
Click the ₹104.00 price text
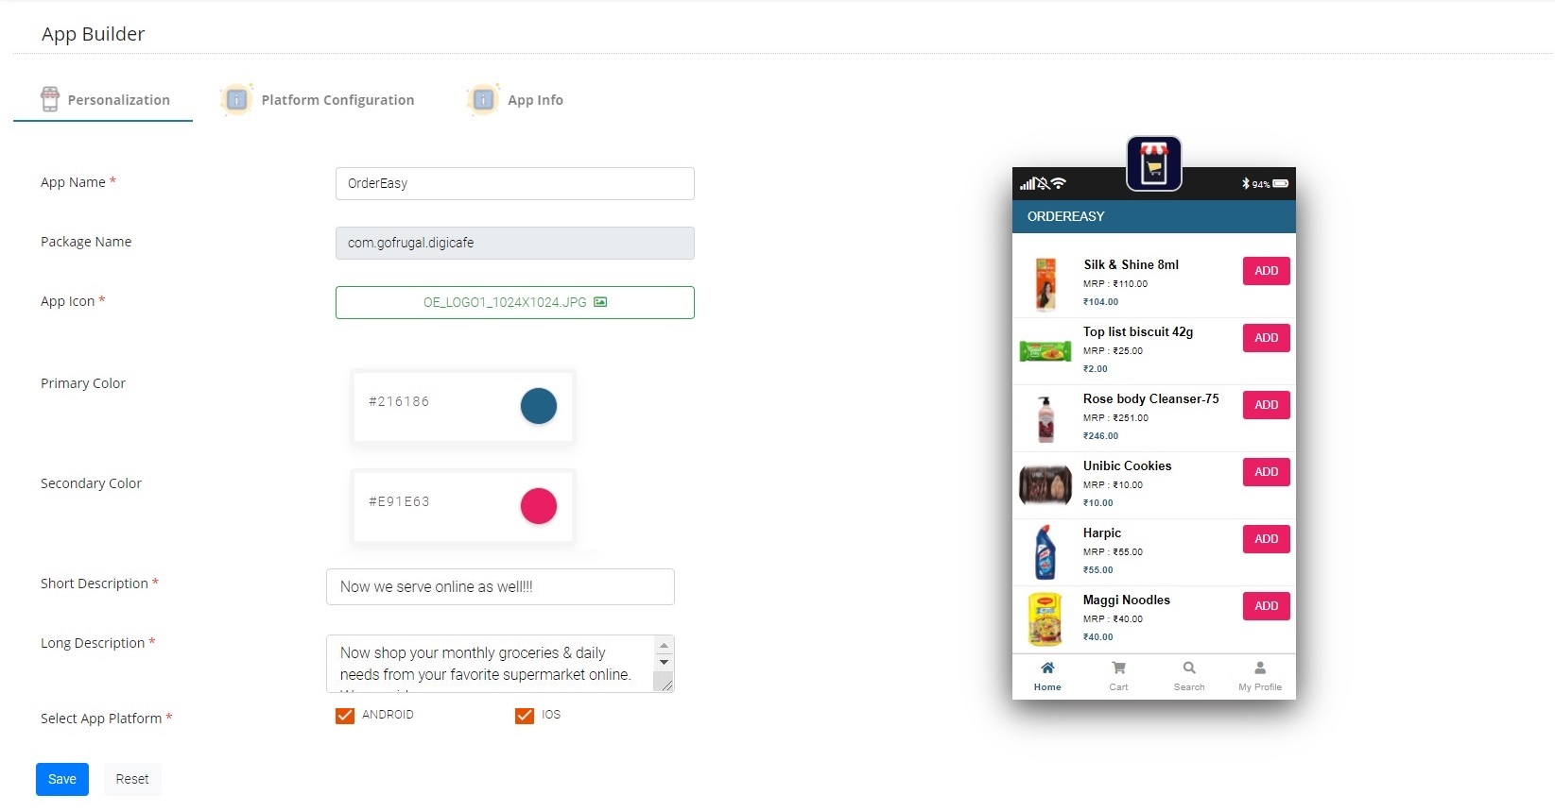coord(1101,302)
